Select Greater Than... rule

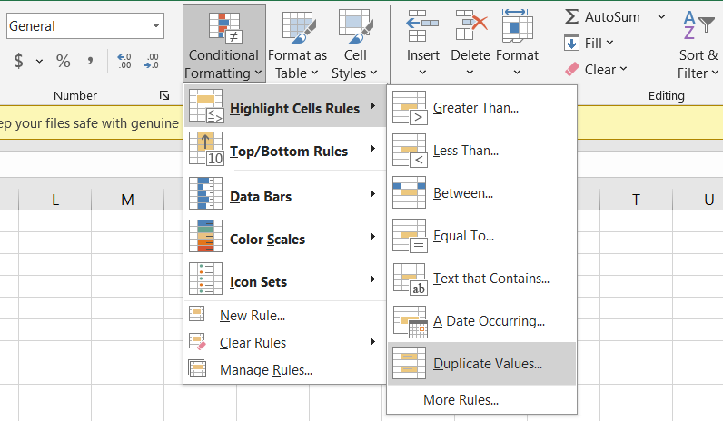pos(481,108)
